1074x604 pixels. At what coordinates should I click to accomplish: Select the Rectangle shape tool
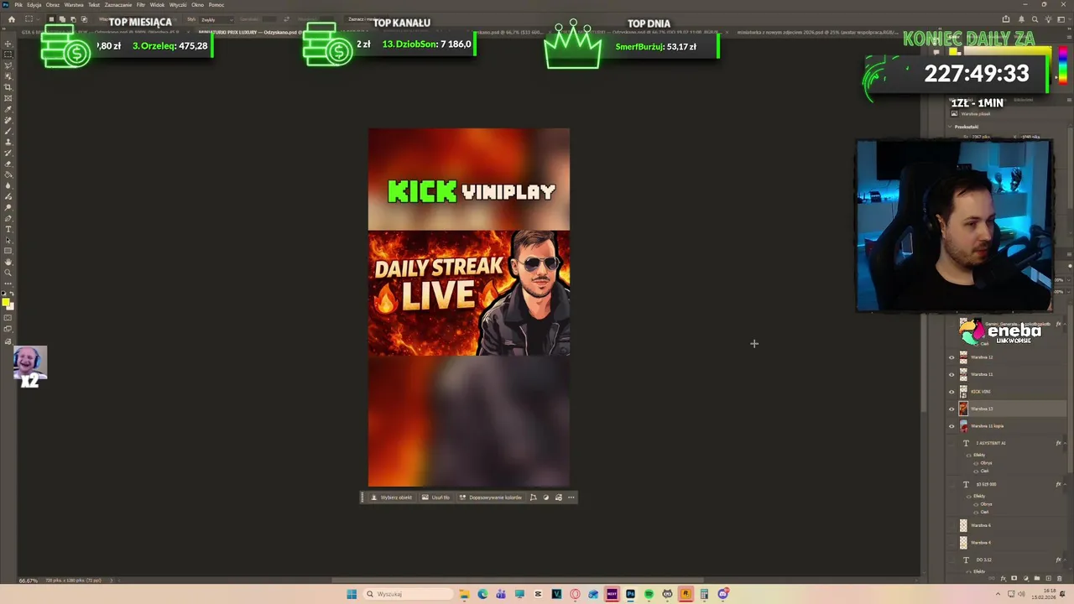pyautogui.click(x=8, y=251)
